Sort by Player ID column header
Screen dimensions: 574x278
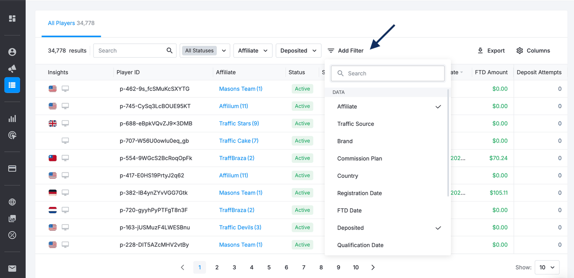(128, 72)
